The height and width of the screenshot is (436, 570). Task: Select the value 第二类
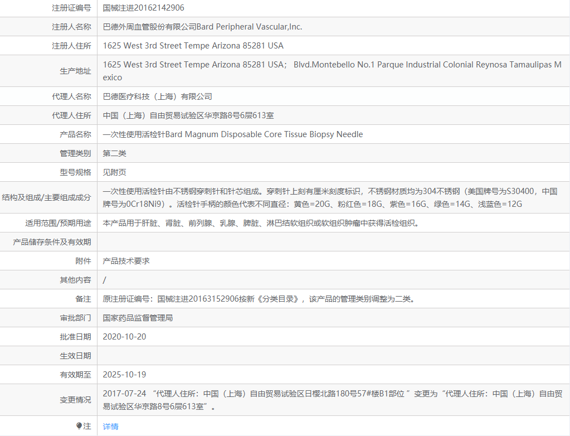click(115, 153)
